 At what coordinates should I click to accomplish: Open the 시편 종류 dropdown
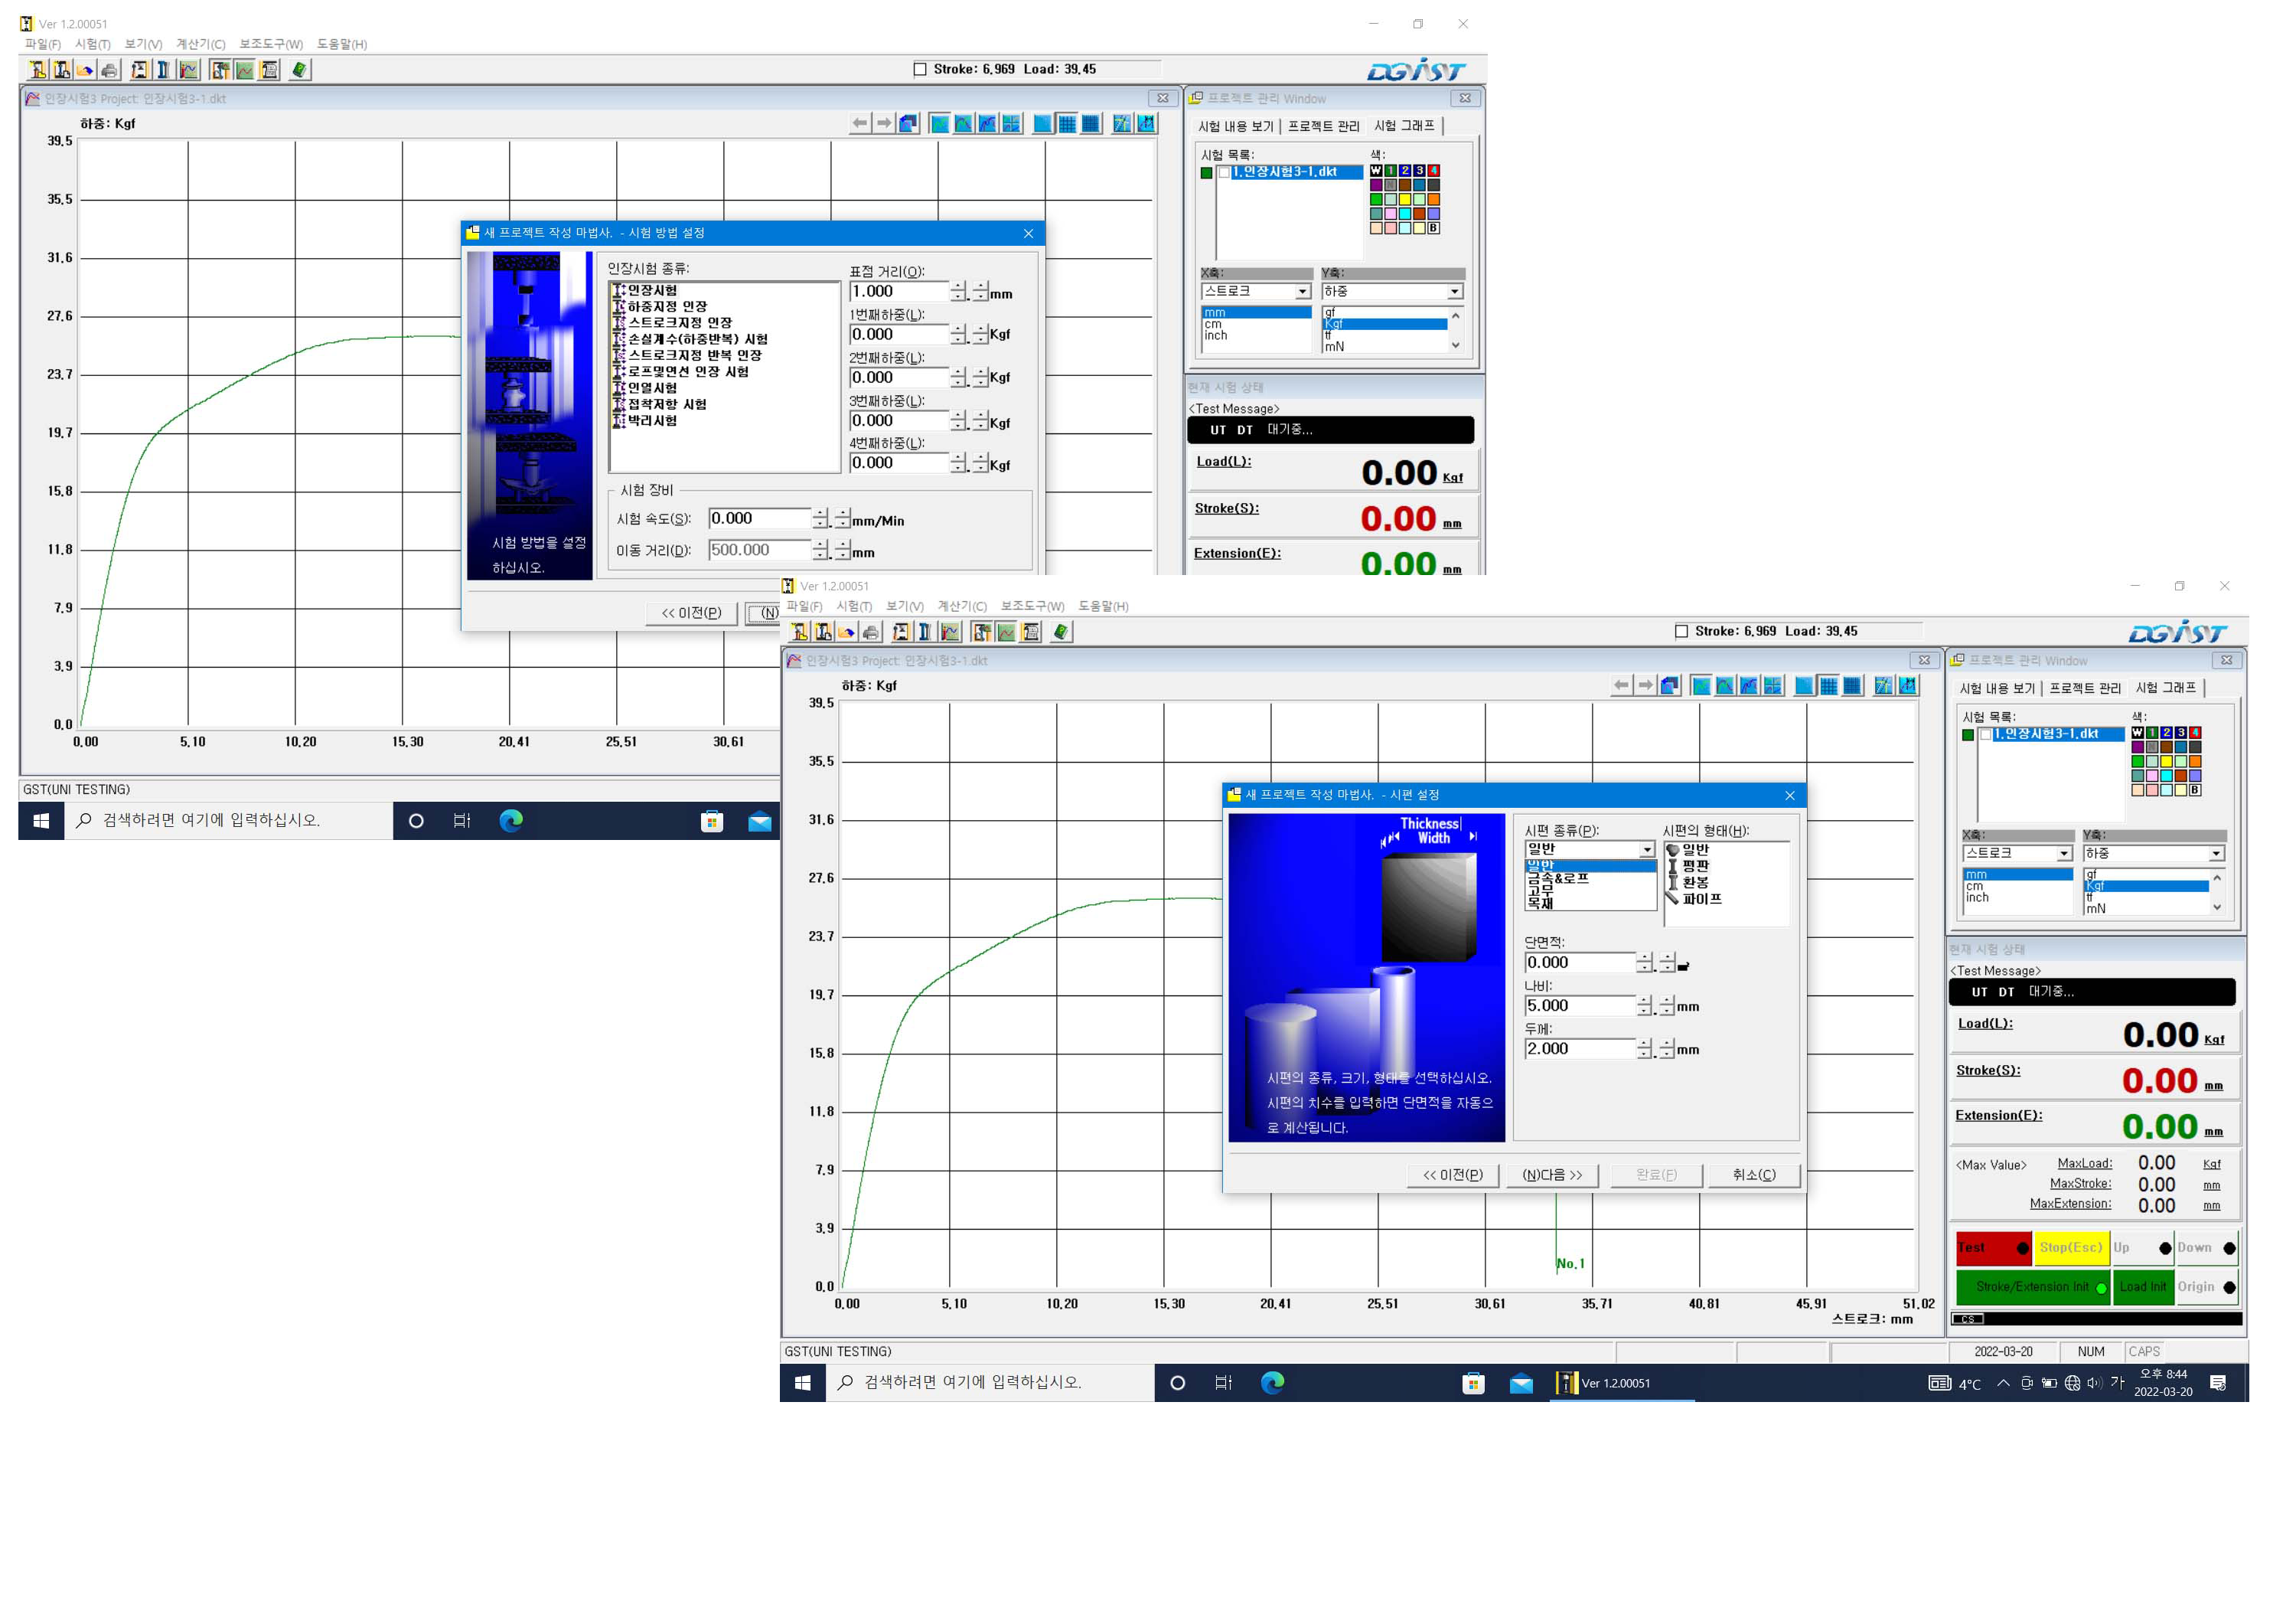coord(1647,849)
